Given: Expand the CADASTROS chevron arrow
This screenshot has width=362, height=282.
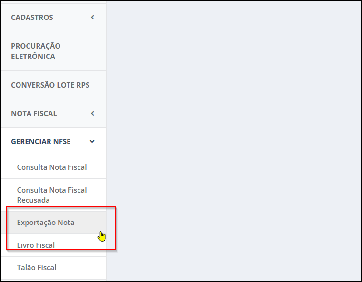Looking at the screenshot, I should pyautogui.click(x=93, y=17).
